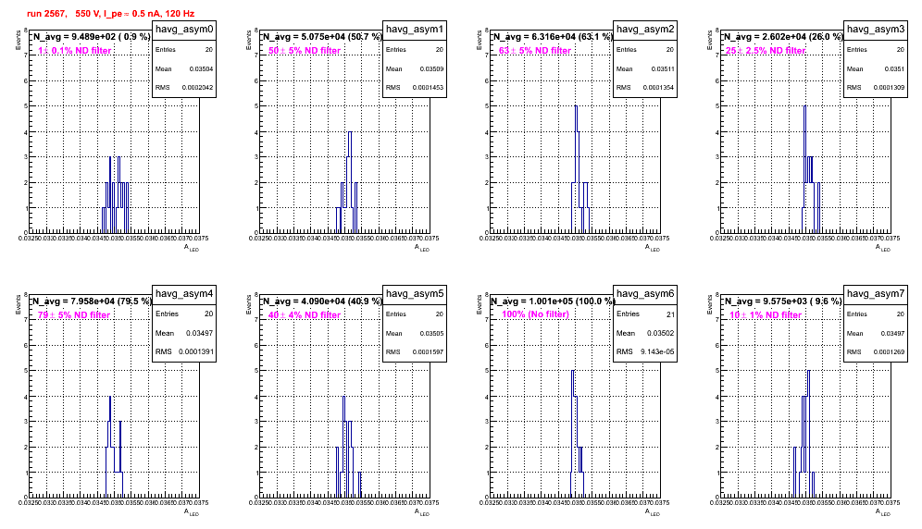This screenshot has width=922, height=529.
Task: Click the N_avg = 5.075e+04 label
Action: 321,37
